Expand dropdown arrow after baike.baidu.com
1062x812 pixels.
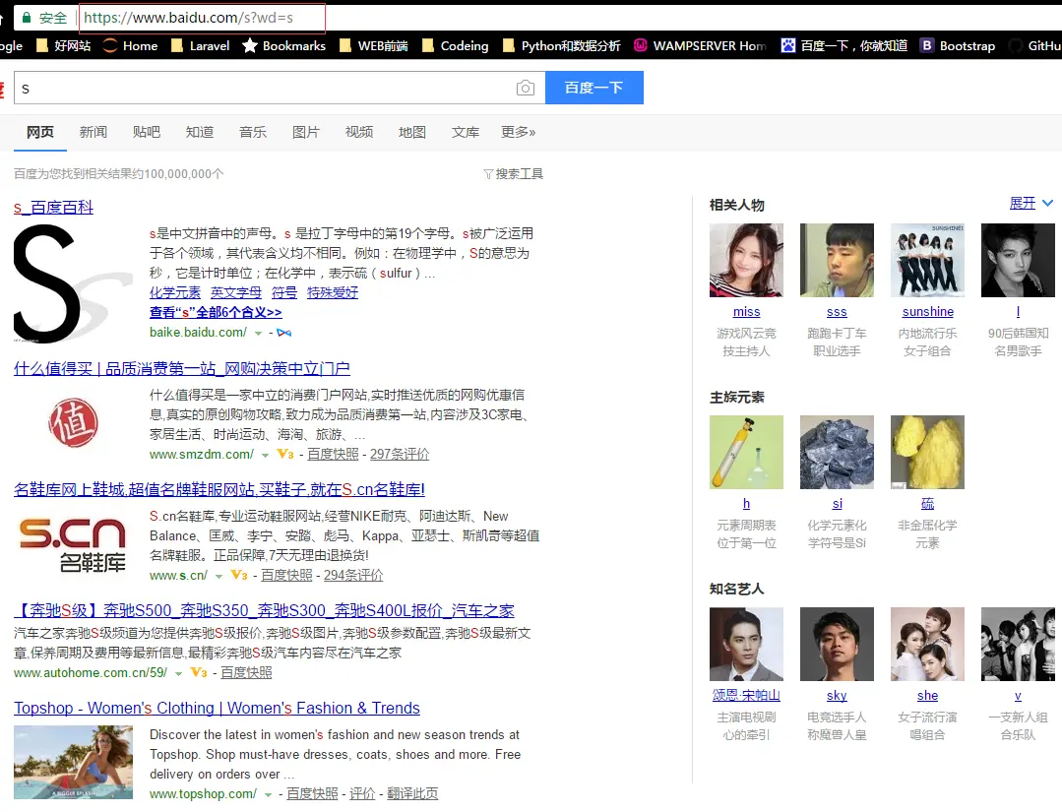(258, 334)
